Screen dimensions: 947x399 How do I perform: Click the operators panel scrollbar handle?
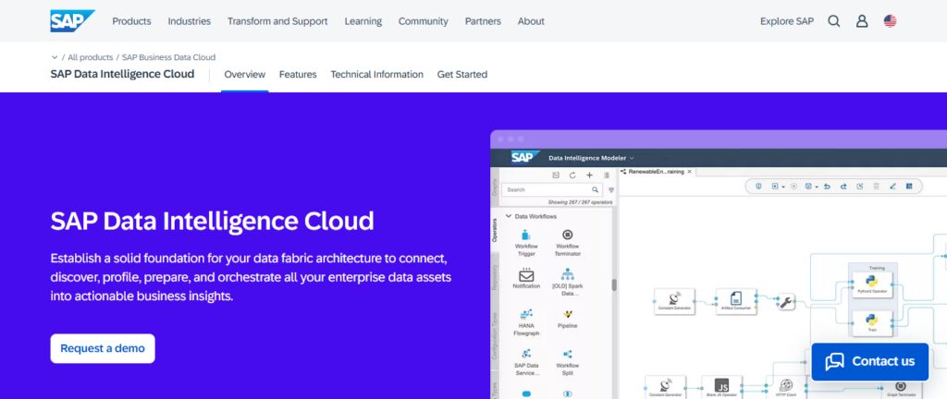tap(615, 284)
